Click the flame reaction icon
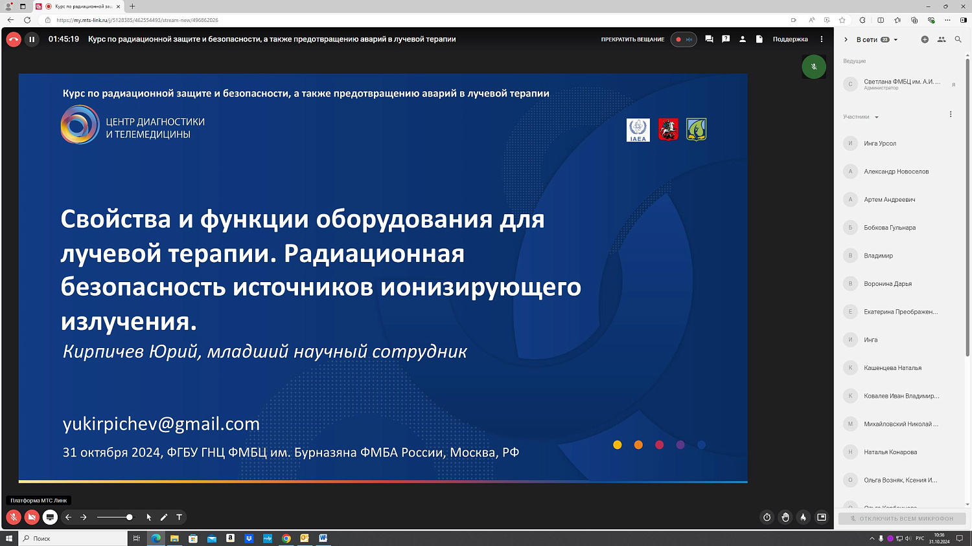The width and height of the screenshot is (972, 546). [804, 518]
